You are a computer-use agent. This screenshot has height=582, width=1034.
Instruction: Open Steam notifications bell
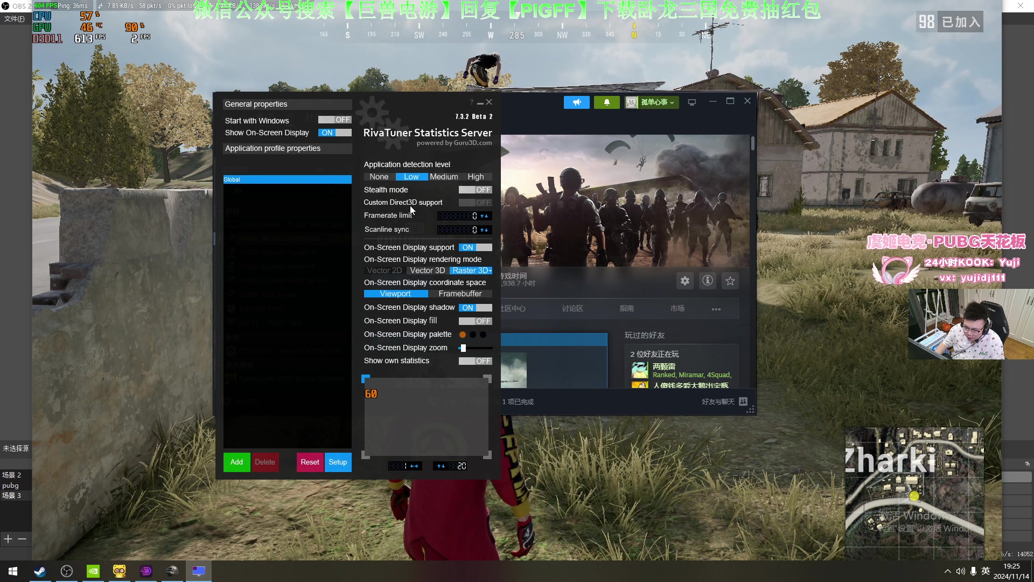click(607, 102)
